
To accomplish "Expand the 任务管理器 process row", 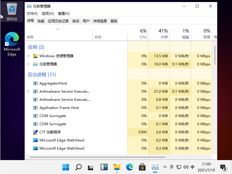I will click(28, 64).
